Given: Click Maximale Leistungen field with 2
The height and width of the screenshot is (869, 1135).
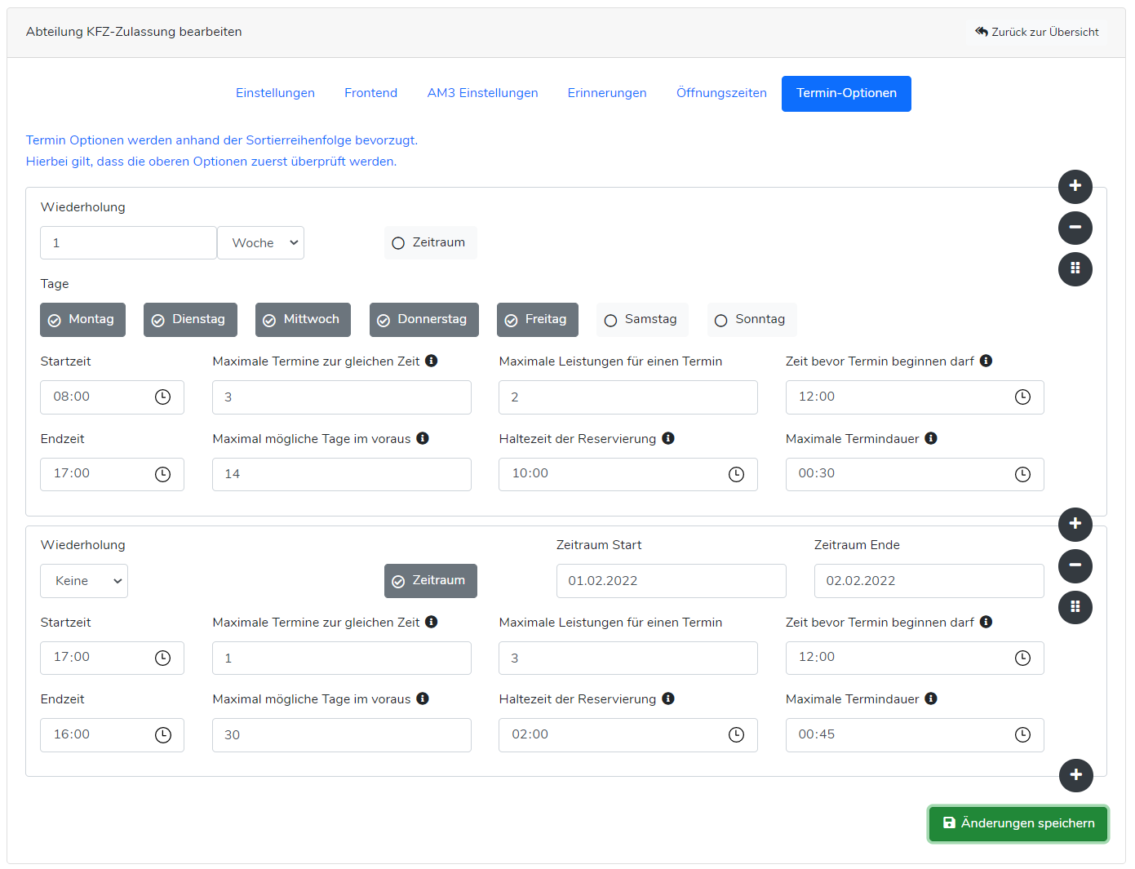Looking at the screenshot, I should (x=628, y=397).
